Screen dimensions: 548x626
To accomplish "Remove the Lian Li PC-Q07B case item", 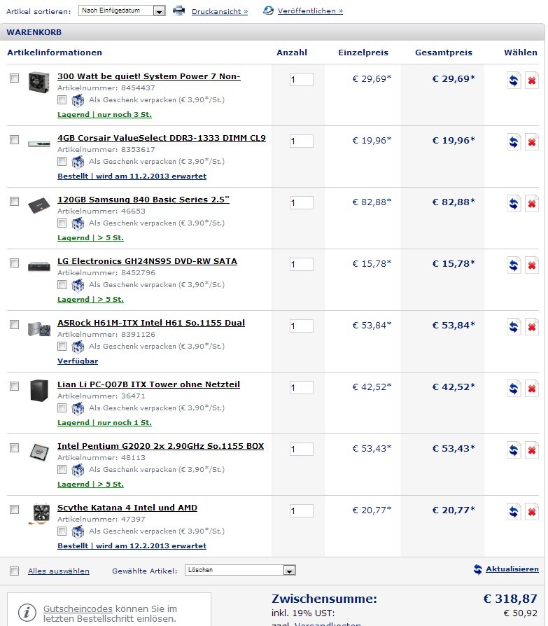I will pos(532,389).
